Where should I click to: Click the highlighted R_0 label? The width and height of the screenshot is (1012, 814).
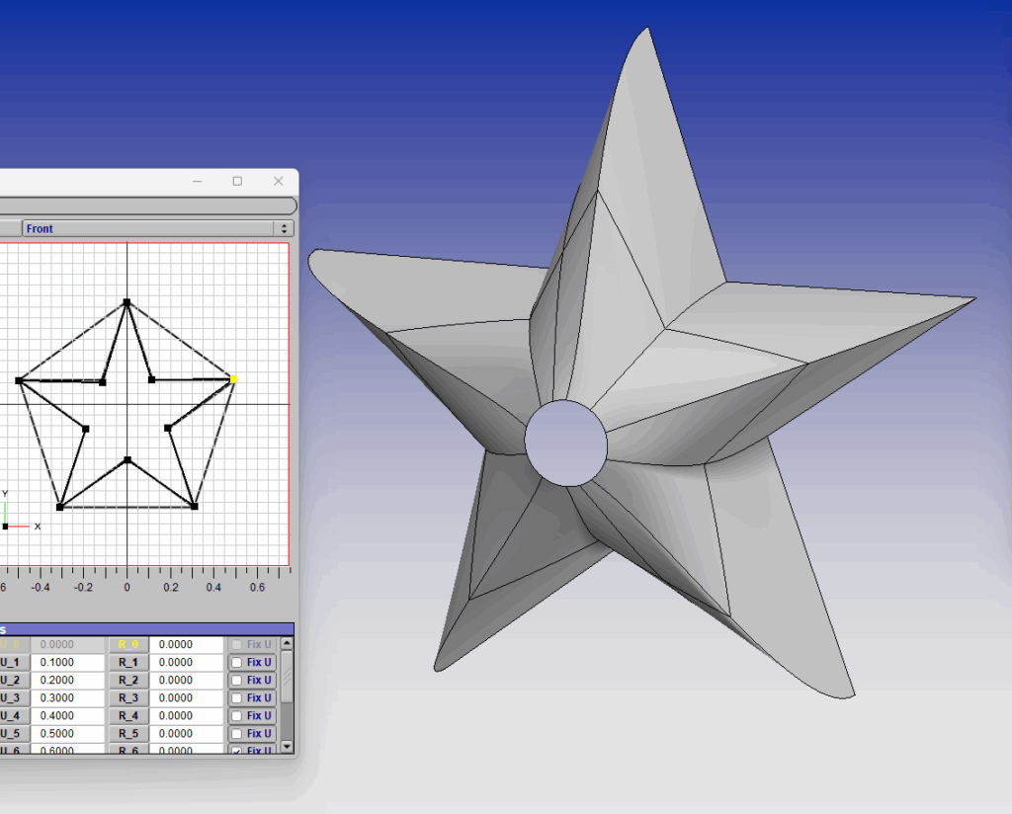click(128, 644)
